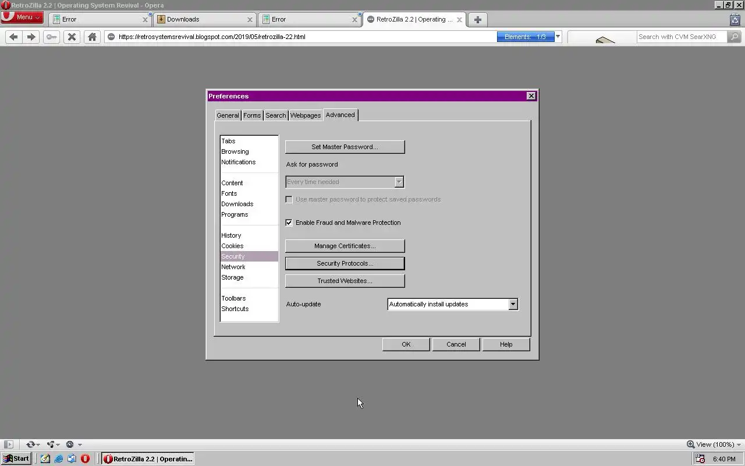Open the Auto-update dropdown
The height and width of the screenshot is (466, 745).
tap(453, 304)
